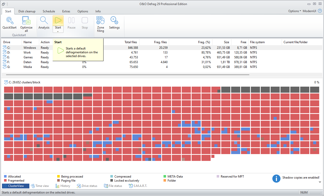Click the 80,78% fragmentation value
This screenshot has width=324, height=196.
point(206,52)
